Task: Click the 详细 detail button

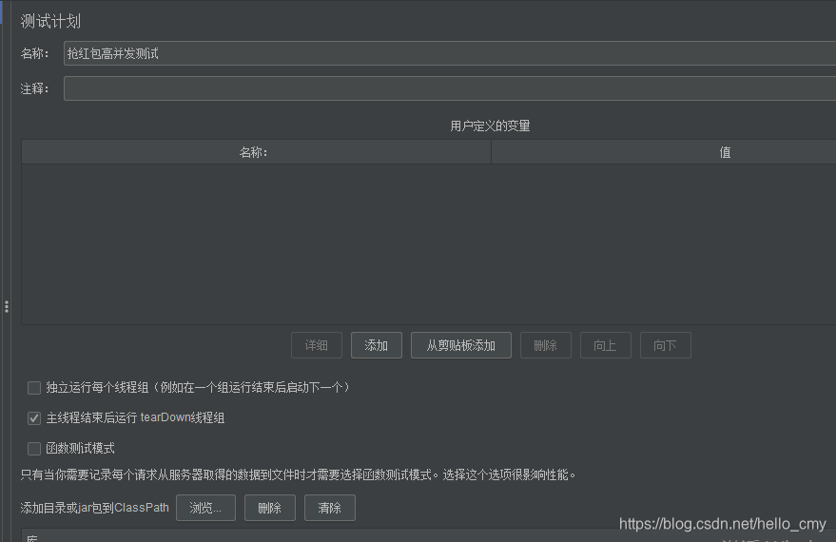Action: (316, 345)
